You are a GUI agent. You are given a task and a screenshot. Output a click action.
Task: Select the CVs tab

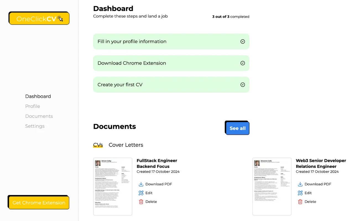click(x=98, y=145)
